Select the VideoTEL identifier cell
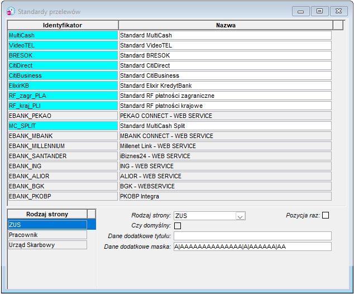 click(x=63, y=45)
